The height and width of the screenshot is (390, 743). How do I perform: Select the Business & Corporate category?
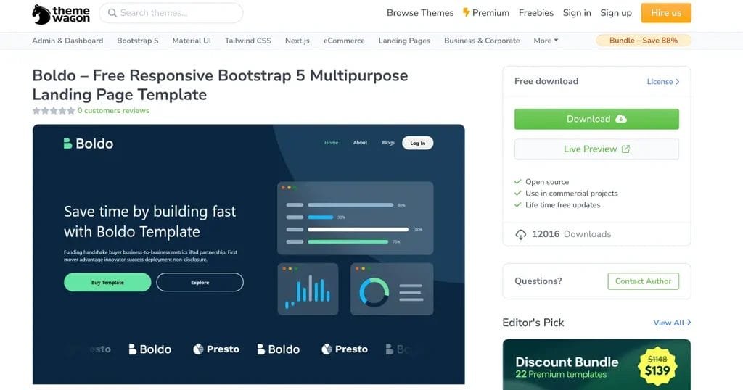482,41
